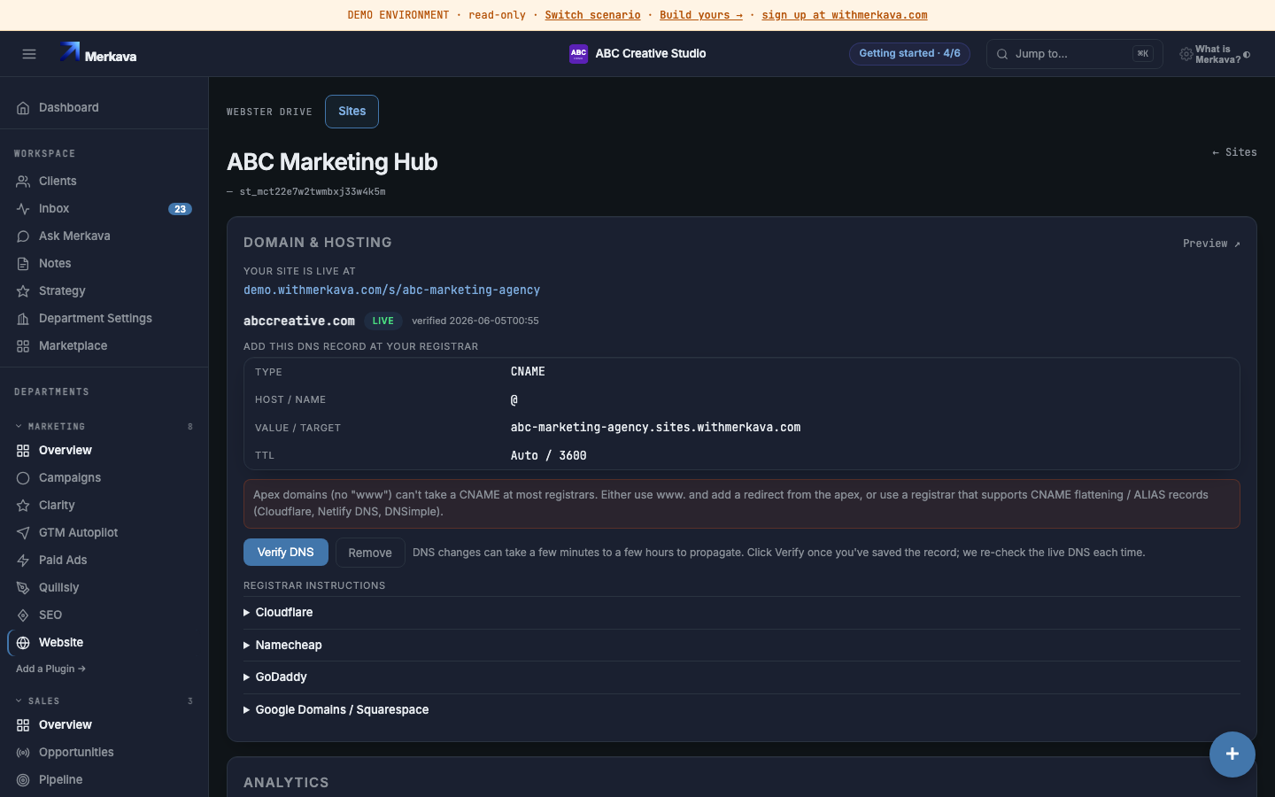Expand the GoDaddy registrar instructions
The height and width of the screenshot is (797, 1275).
pyautogui.click(x=742, y=677)
